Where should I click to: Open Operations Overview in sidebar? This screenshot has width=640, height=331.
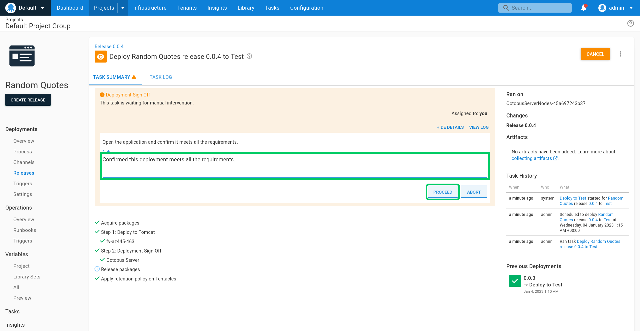tap(24, 220)
